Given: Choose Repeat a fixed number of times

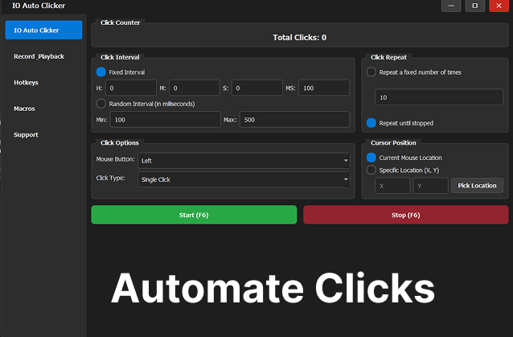Looking at the screenshot, I should [x=371, y=72].
